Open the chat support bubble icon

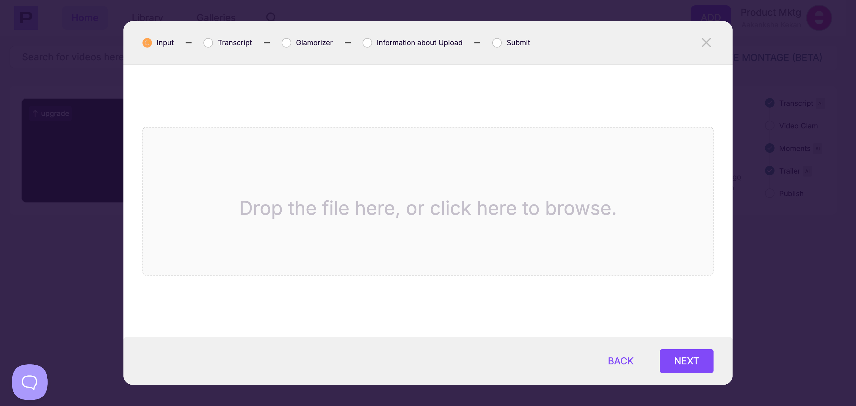tap(29, 382)
